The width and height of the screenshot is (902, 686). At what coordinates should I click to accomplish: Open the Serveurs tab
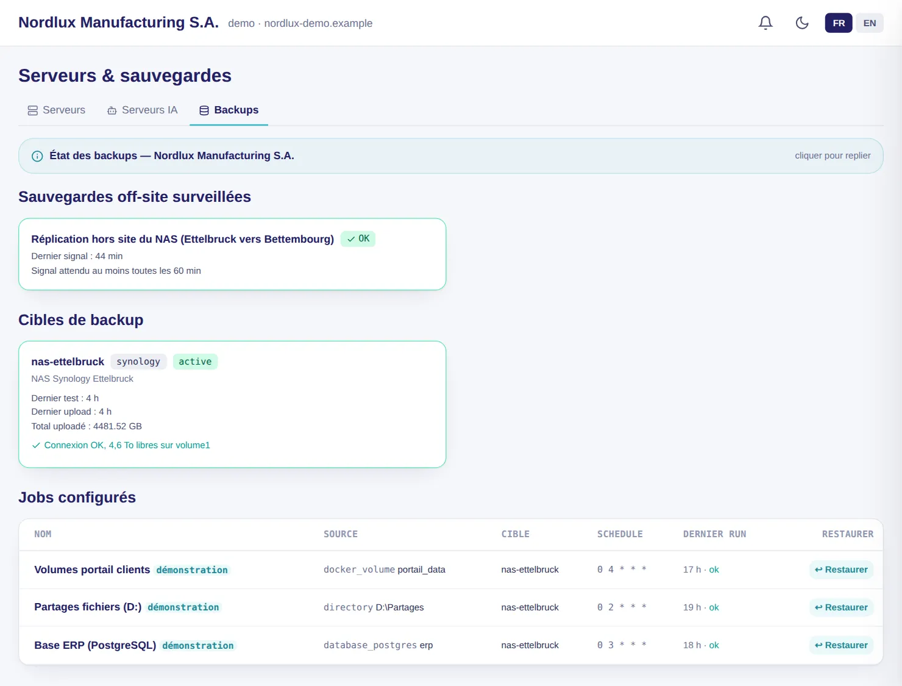pos(57,110)
